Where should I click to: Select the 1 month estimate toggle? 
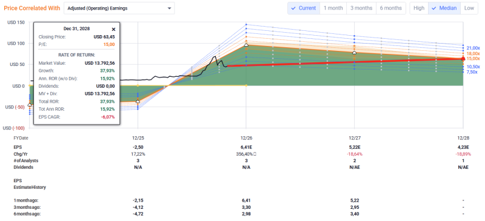(333, 8)
